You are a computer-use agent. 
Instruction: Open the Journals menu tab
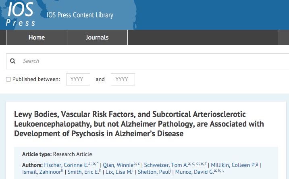(x=97, y=37)
